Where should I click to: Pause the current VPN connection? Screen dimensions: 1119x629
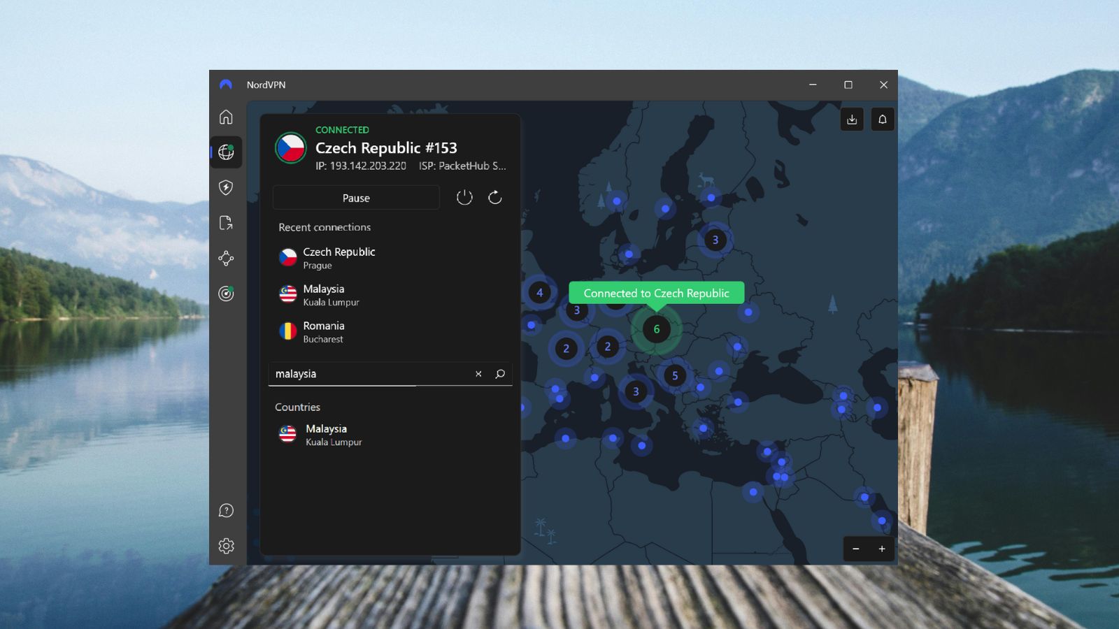(x=356, y=198)
